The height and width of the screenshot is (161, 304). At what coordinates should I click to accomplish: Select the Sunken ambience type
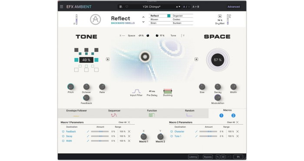point(177,23)
